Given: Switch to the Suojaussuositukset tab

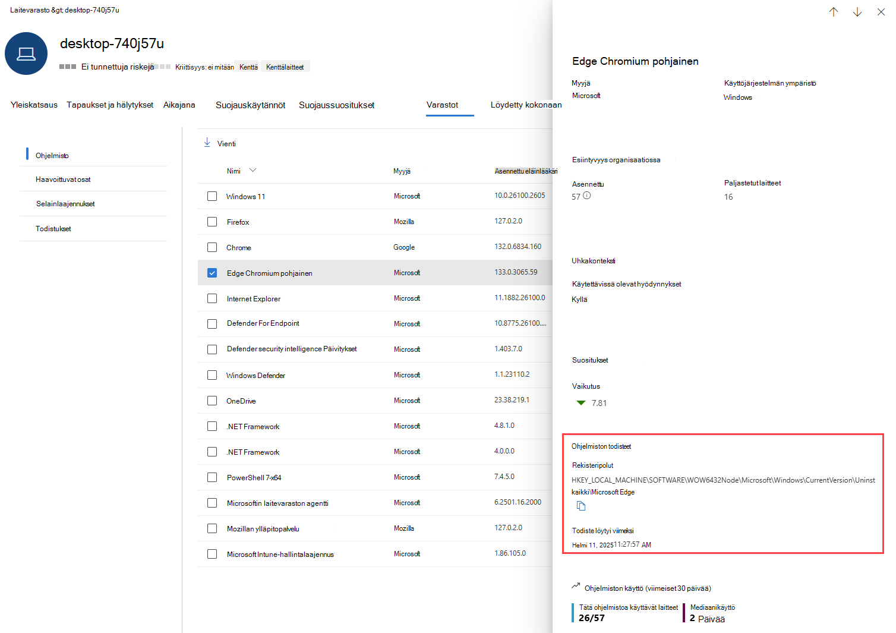Looking at the screenshot, I should (x=336, y=105).
